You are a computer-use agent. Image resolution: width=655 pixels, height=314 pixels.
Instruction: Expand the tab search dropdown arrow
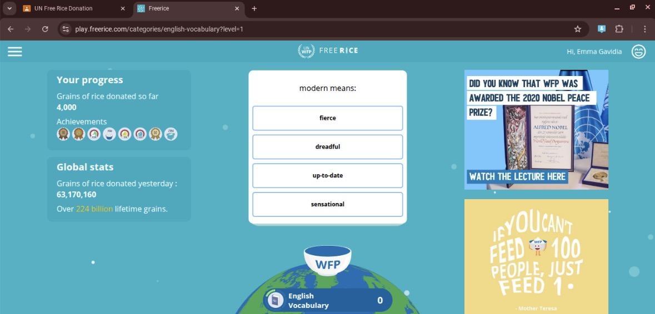coord(9,8)
